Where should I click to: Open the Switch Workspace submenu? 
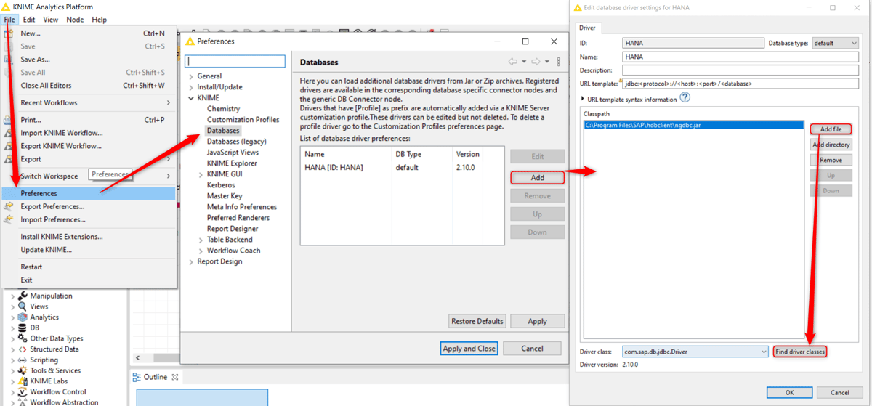(89, 176)
